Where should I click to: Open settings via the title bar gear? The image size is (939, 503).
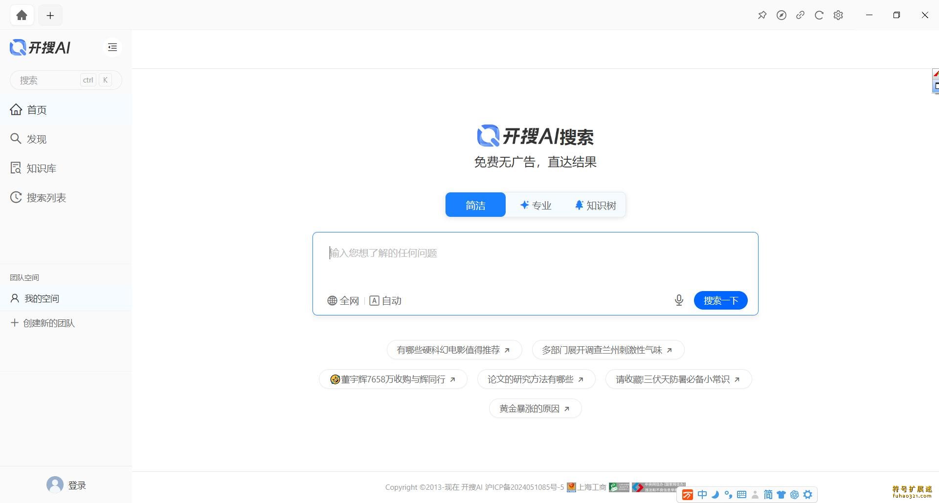[838, 15]
